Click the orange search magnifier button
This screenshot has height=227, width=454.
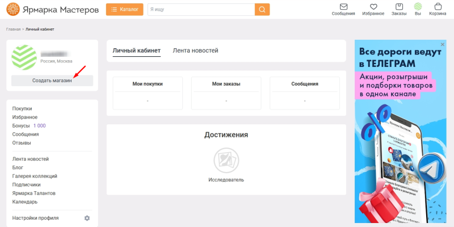262,9
